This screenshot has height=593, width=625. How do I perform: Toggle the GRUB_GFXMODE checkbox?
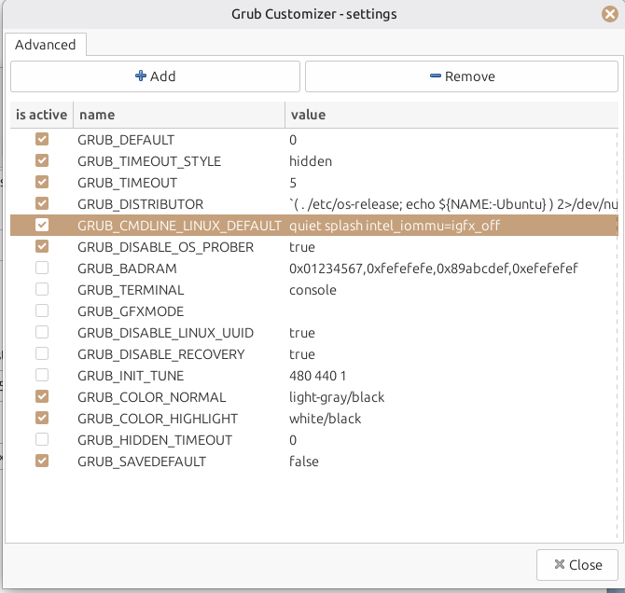pos(41,311)
